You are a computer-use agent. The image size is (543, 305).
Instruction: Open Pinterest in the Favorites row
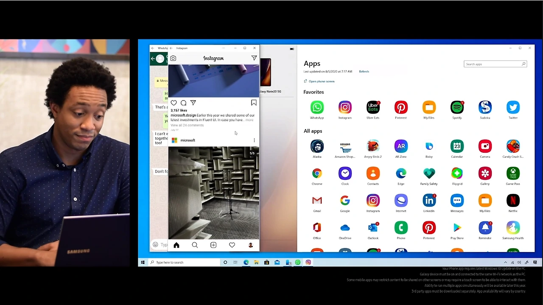point(401,107)
